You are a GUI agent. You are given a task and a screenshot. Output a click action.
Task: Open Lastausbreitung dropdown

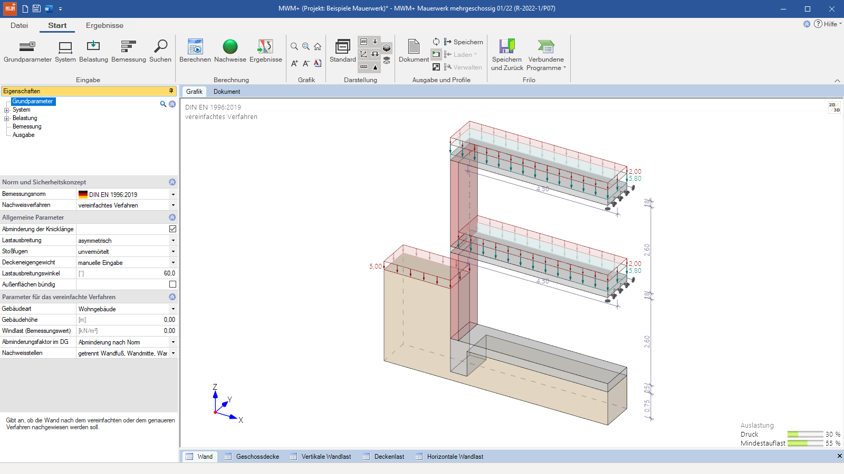pos(173,240)
